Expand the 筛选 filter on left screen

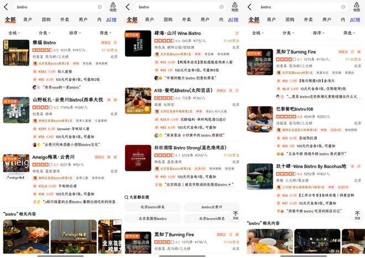(106, 33)
